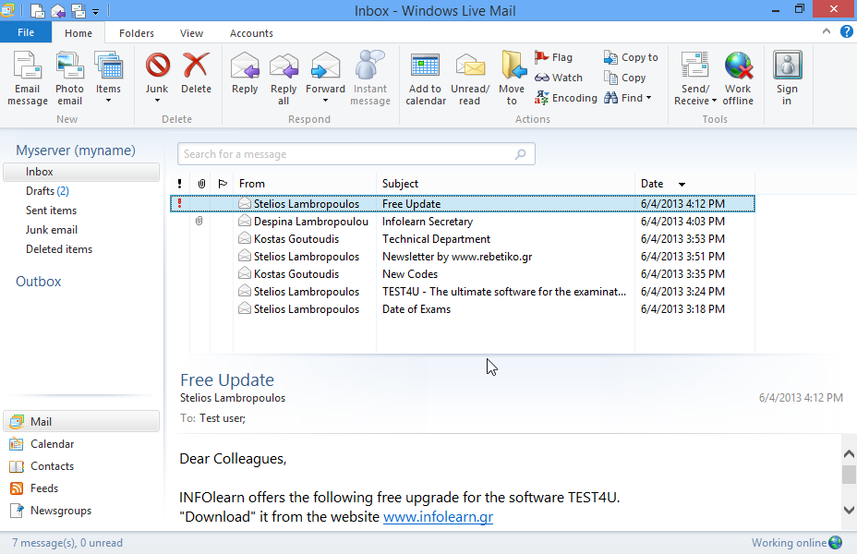Delete the selected message

click(x=196, y=73)
